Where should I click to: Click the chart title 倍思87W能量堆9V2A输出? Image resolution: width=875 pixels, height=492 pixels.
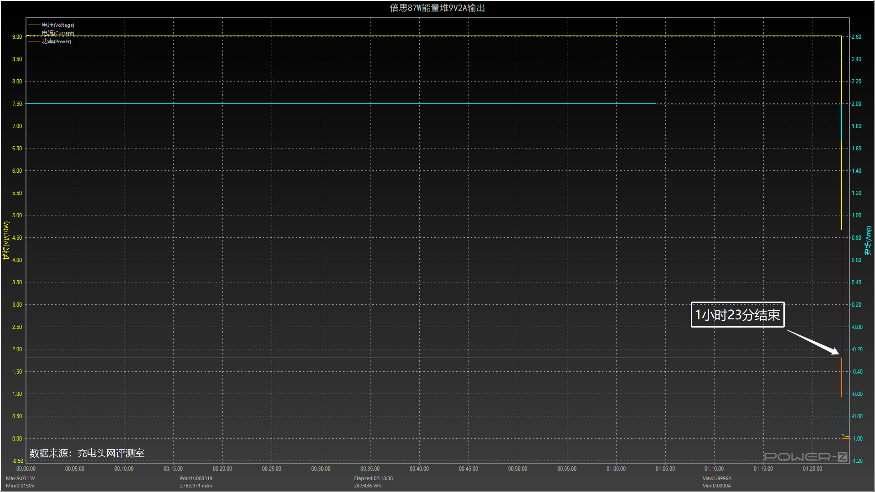coord(437,8)
